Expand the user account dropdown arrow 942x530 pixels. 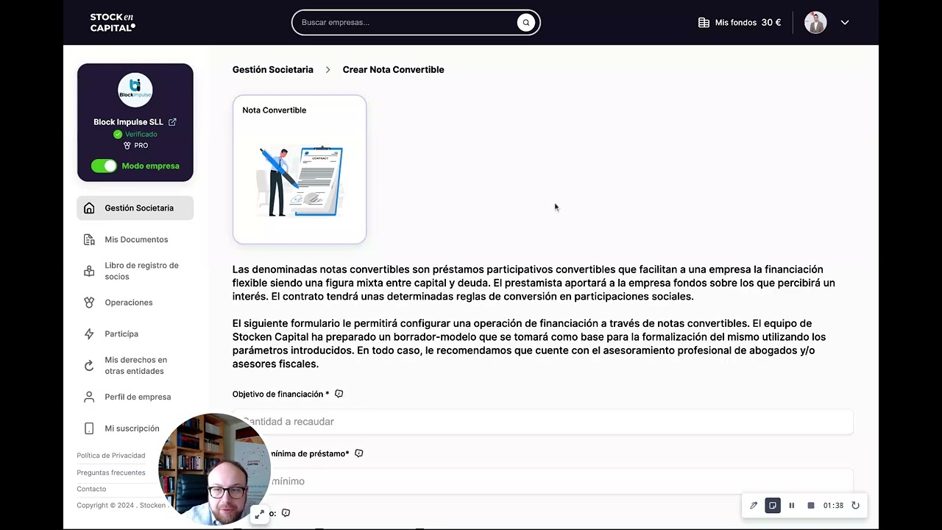[x=845, y=23]
